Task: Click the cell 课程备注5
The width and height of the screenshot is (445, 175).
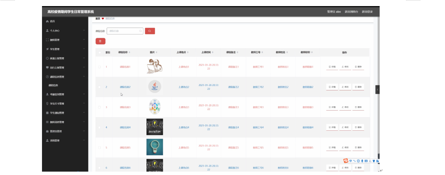Action: point(233,148)
